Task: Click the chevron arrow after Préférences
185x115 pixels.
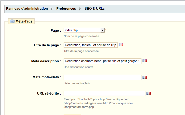Action: click(80, 9)
